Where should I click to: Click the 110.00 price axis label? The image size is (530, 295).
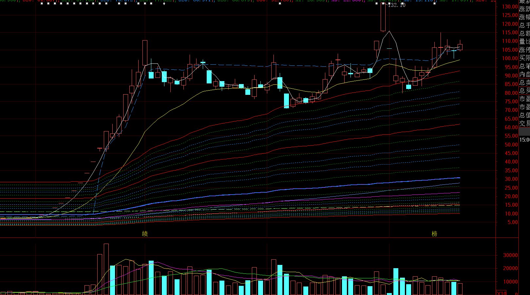click(510, 41)
